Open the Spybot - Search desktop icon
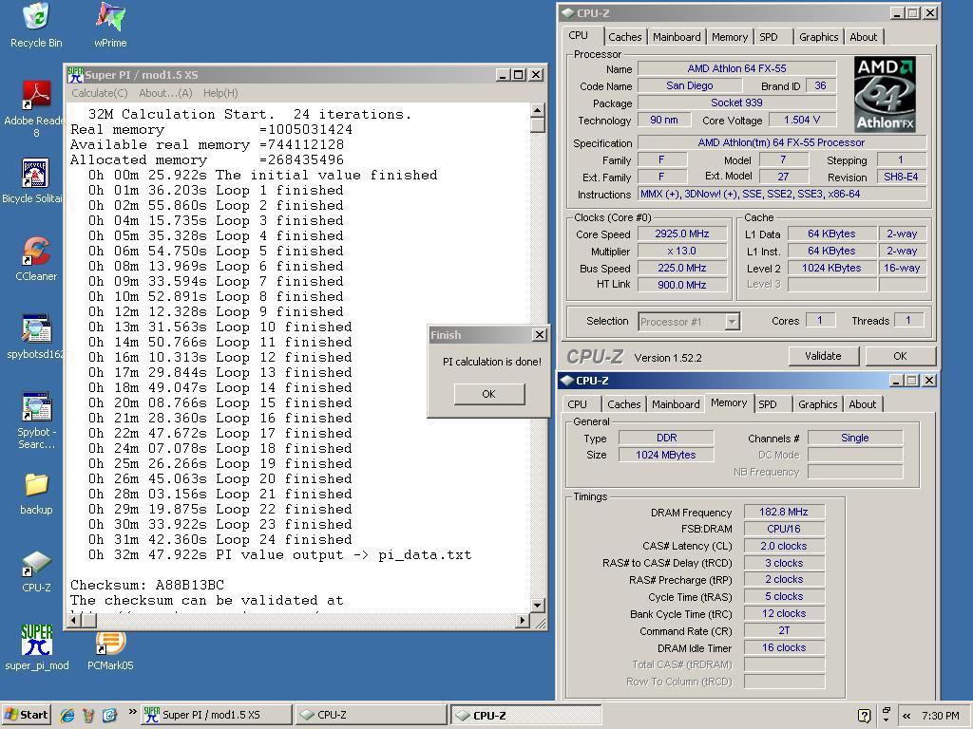Viewport: 973px width, 729px height. [x=36, y=421]
